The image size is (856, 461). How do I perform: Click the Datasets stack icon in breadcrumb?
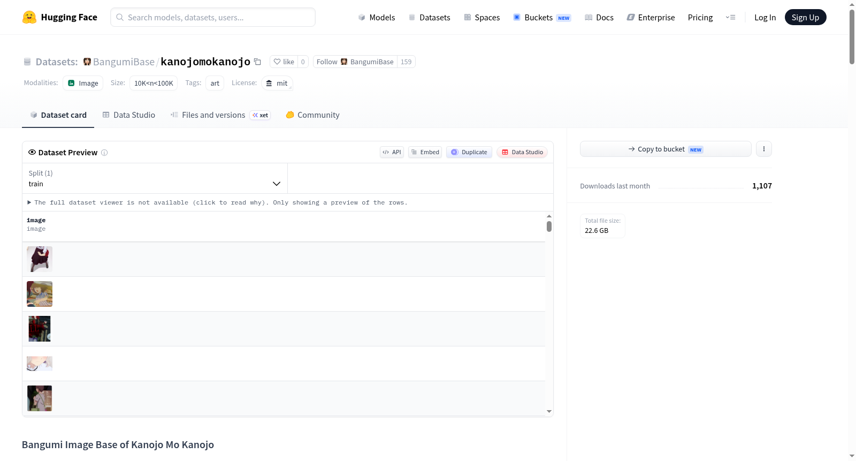pyautogui.click(x=27, y=62)
